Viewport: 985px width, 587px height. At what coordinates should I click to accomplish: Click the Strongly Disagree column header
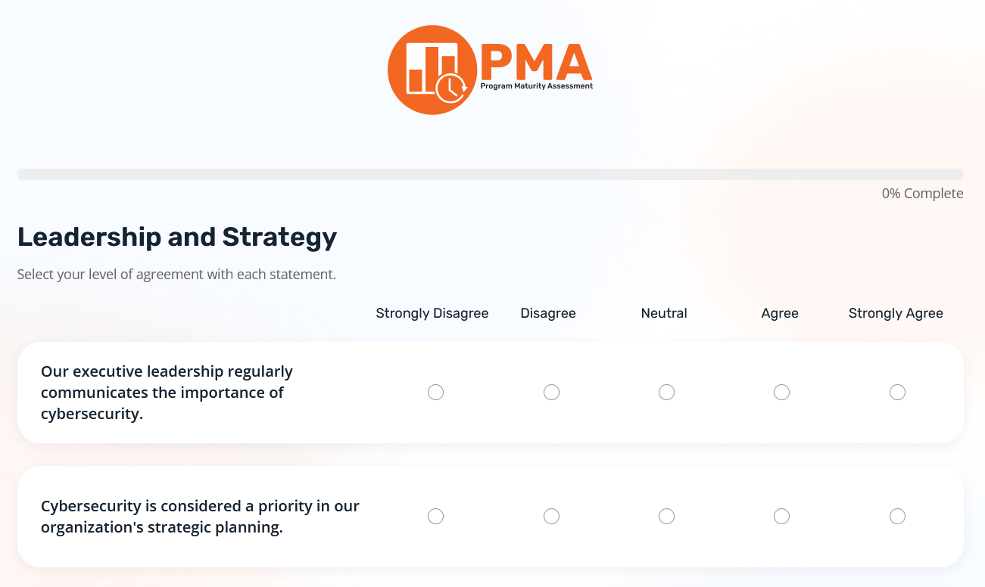point(432,312)
